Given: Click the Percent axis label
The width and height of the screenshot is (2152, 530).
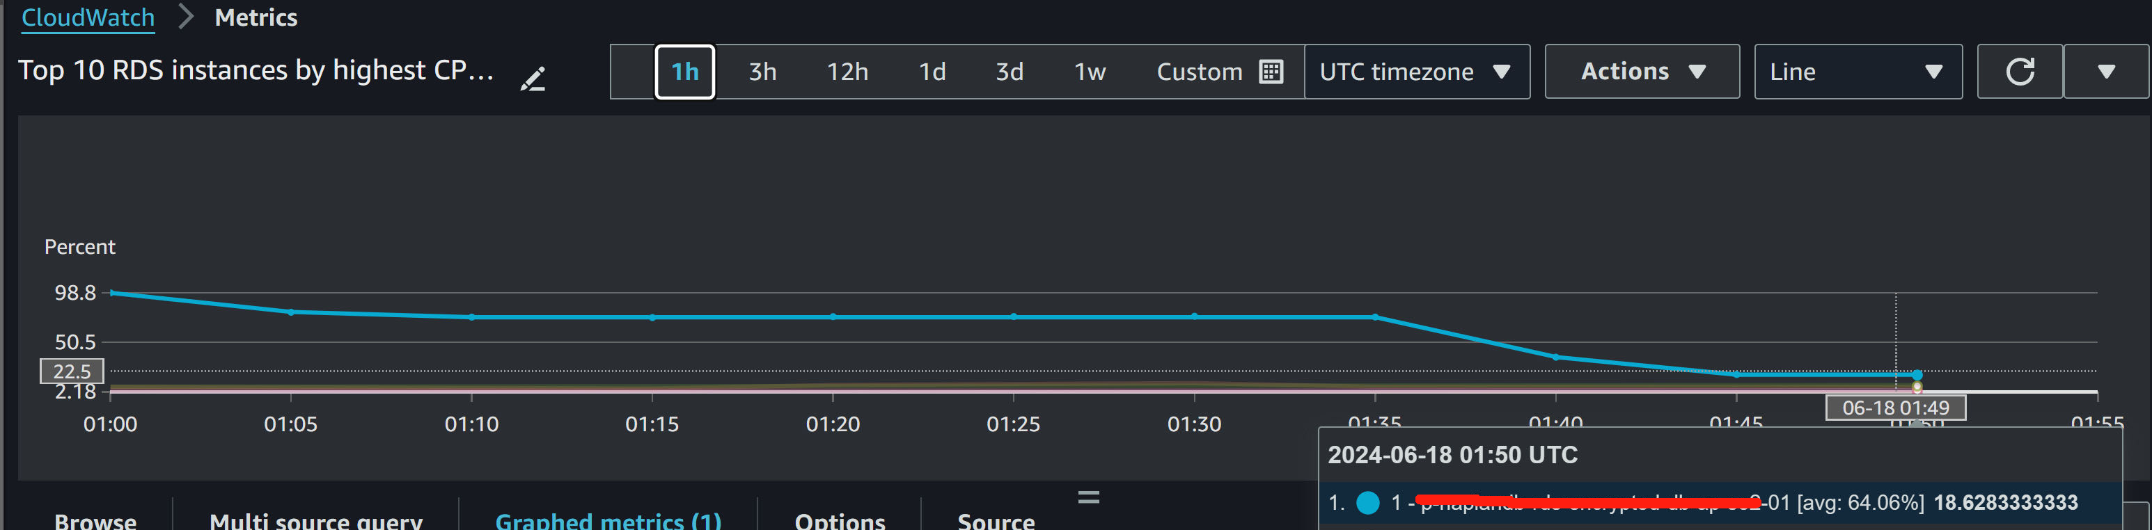Looking at the screenshot, I should tap(79, 247).
